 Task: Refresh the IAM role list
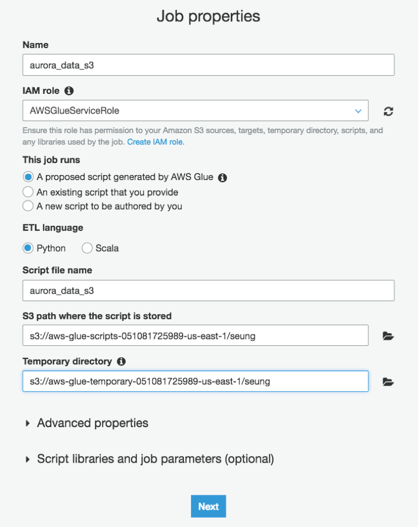(x=389, y=111)
